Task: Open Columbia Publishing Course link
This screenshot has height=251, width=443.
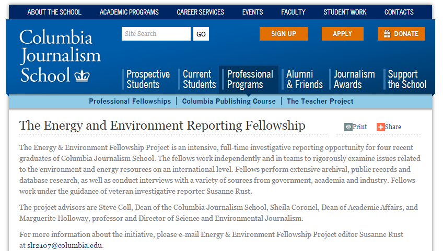Action: (x=229, y=102)
